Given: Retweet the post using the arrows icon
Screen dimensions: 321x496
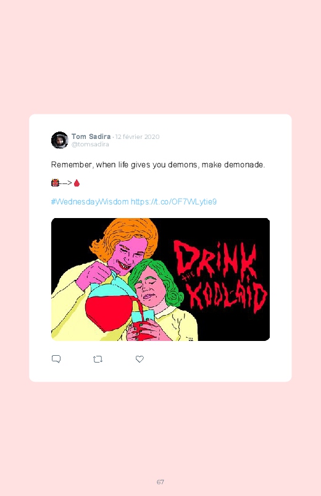Looking at the screenshot, I should coord(98,359).
